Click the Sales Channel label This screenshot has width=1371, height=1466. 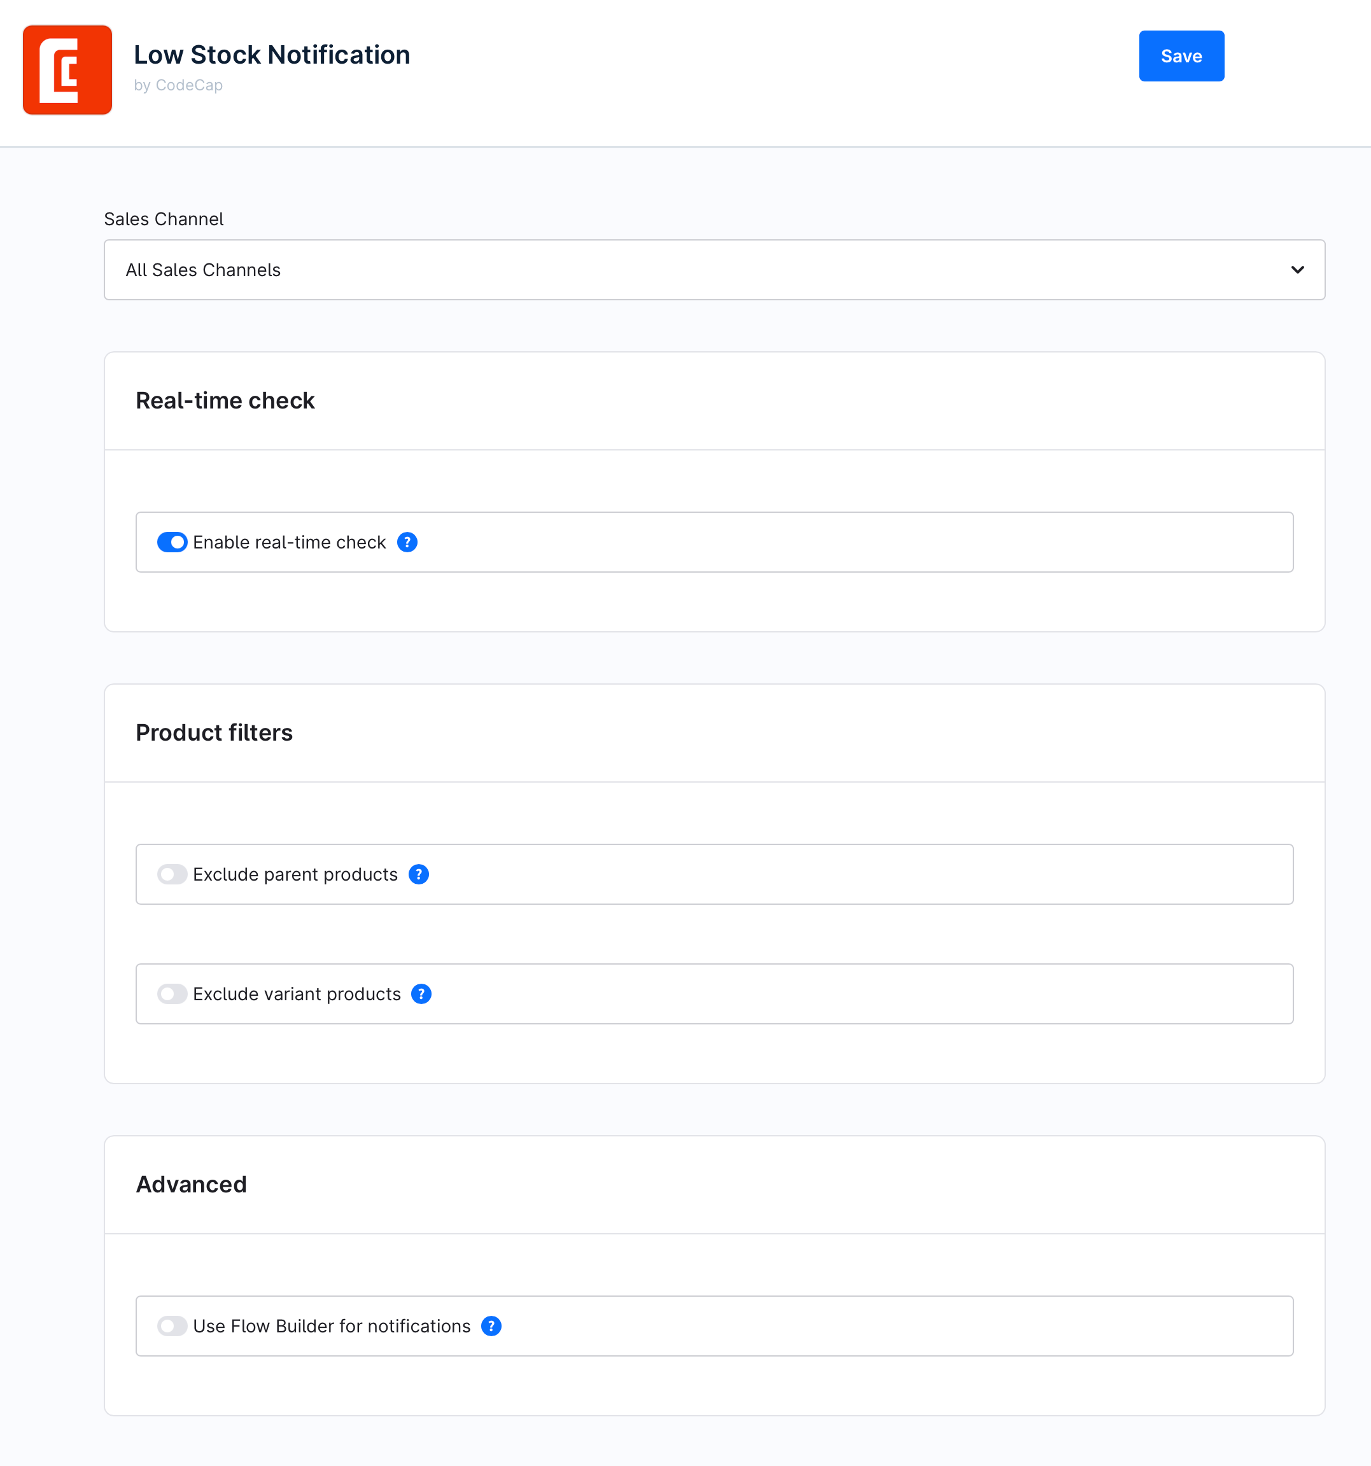pos(164,218)
